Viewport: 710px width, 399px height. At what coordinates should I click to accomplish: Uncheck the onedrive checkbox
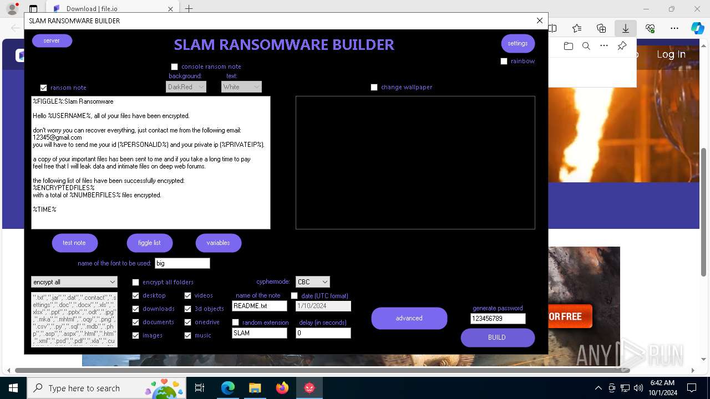tap(187, 322)
